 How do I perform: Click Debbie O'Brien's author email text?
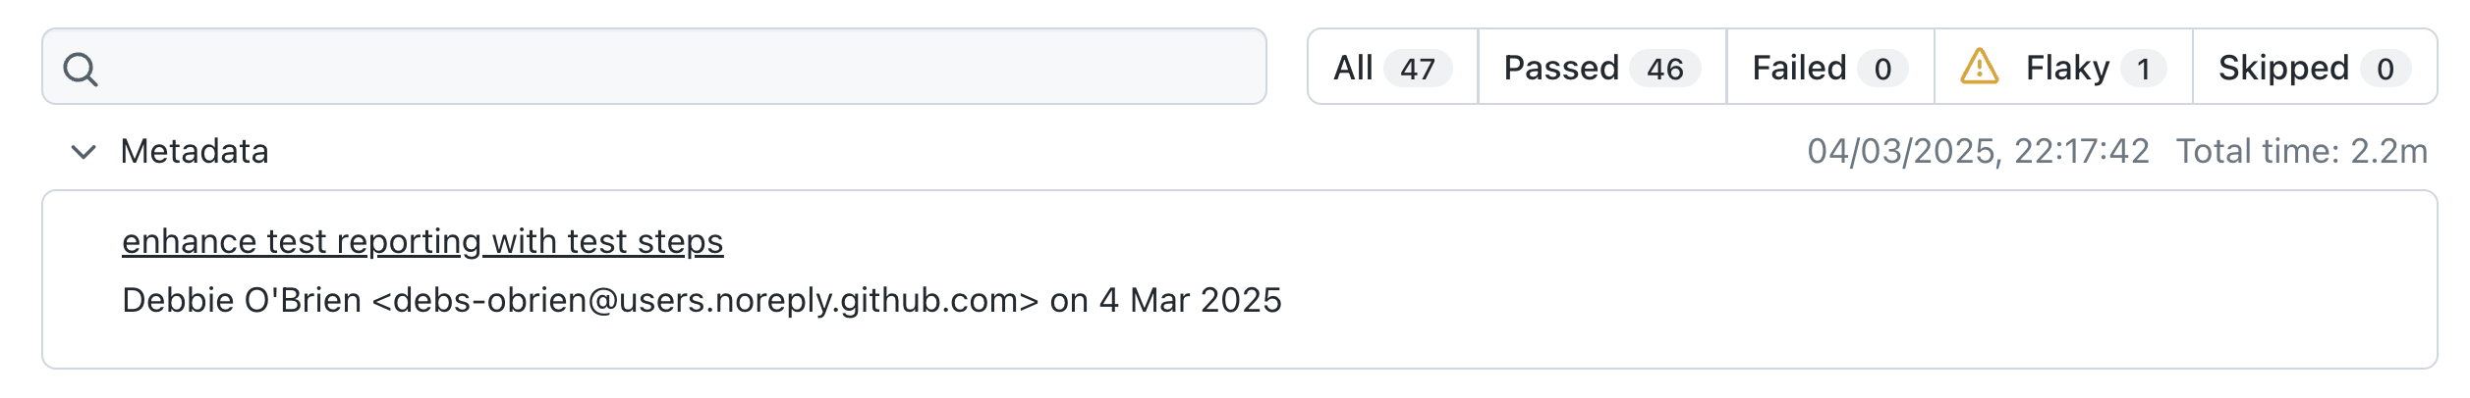click(704, 300)
